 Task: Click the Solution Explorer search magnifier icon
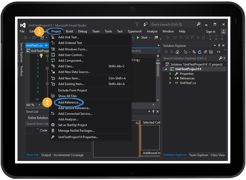pyautogui.click(x=221, y=58)
